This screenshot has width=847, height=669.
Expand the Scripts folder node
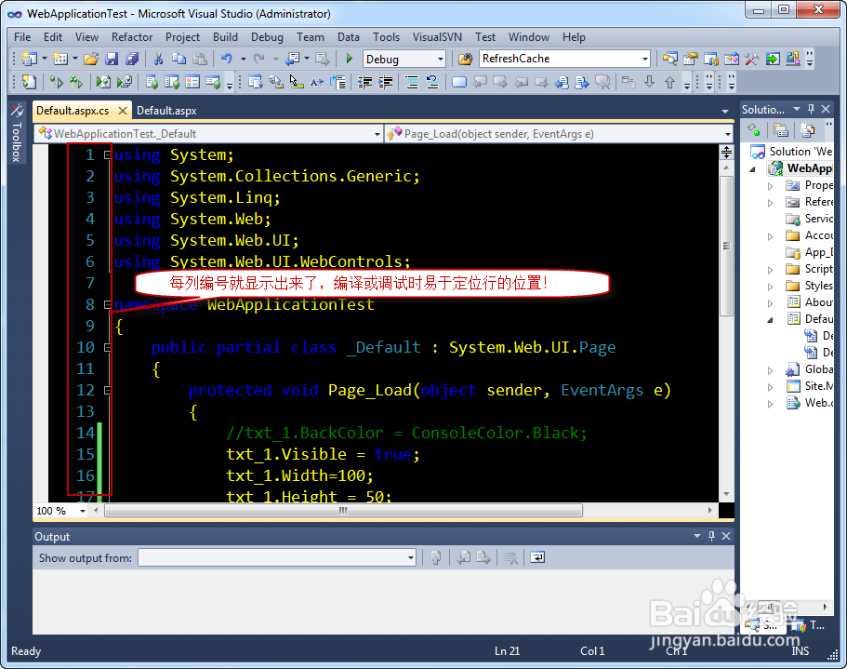(770, 270)
